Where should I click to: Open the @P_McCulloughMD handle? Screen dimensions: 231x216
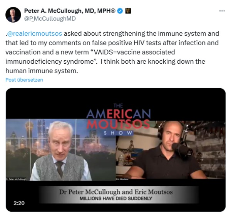pyautogui.click(x=50, y=19)
